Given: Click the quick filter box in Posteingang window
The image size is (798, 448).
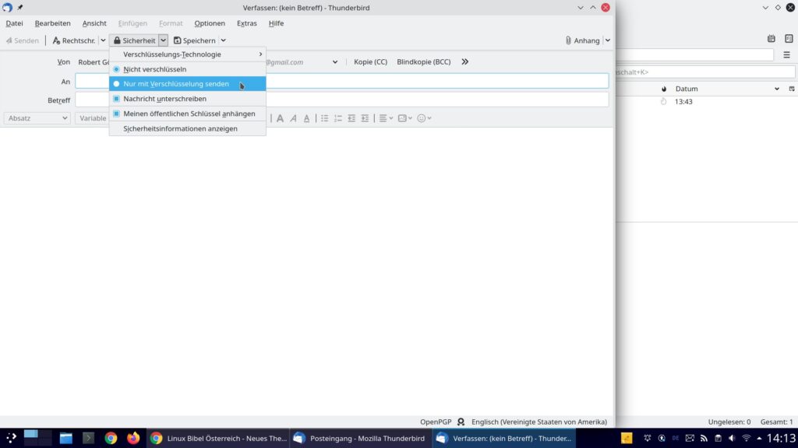Looking at the screenshot, I should click(x=704, y=72).
